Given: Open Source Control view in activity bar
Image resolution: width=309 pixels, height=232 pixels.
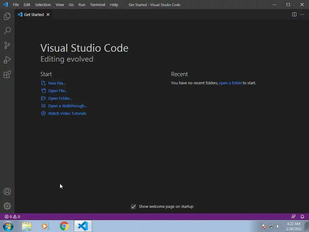Looking at the screenshot, I should 7,45.
